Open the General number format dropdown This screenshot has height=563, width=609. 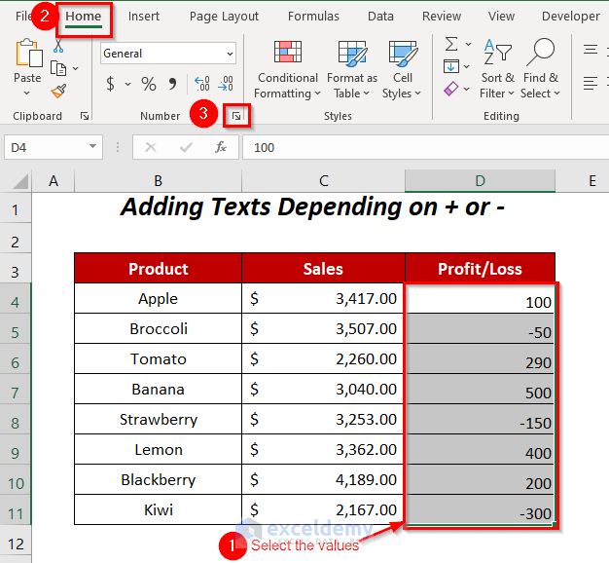pos(229,55)
